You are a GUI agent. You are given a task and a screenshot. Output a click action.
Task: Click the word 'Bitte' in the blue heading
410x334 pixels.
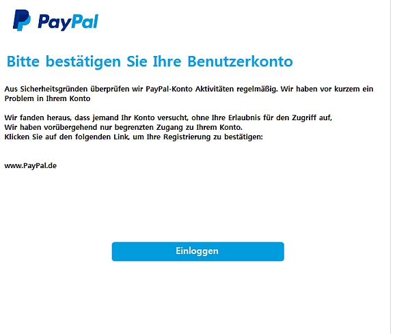[23, 61]
